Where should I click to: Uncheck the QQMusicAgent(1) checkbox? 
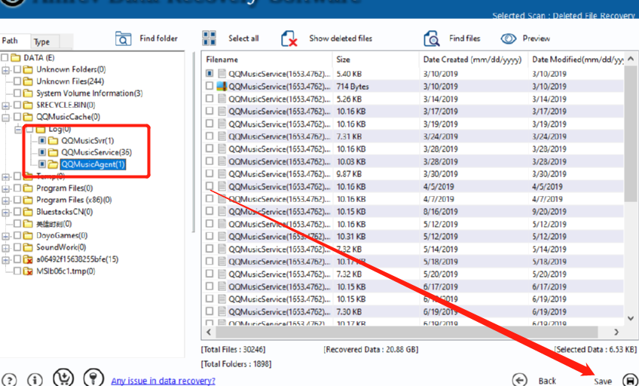[x=42, y=164]
